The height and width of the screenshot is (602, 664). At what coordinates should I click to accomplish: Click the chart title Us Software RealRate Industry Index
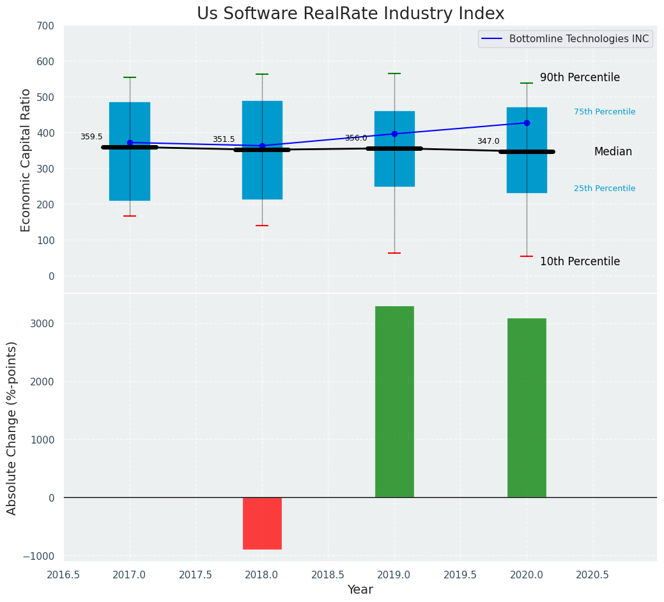350,13
